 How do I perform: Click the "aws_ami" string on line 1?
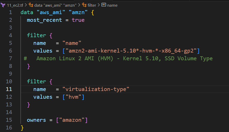51,12
